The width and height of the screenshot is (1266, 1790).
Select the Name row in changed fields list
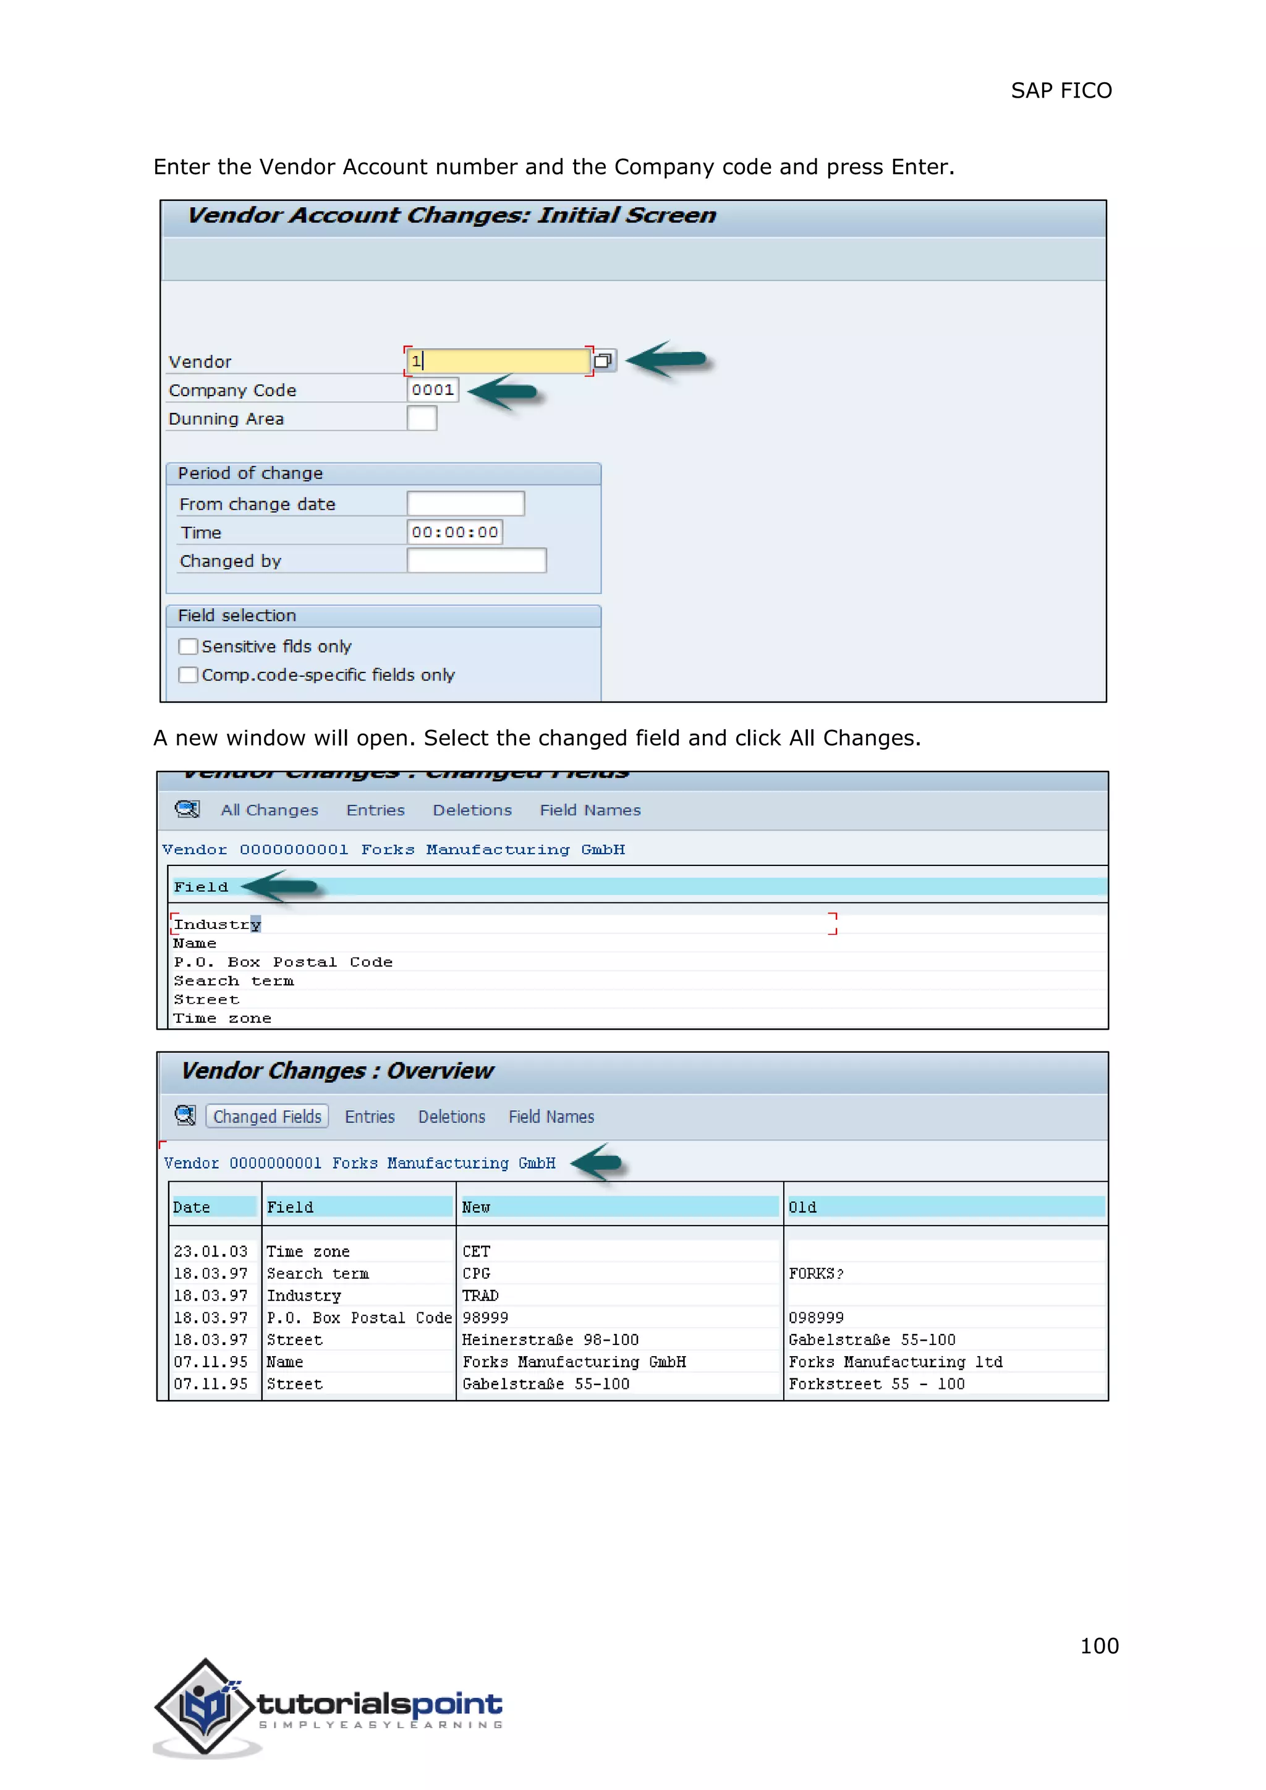(195, 943)
